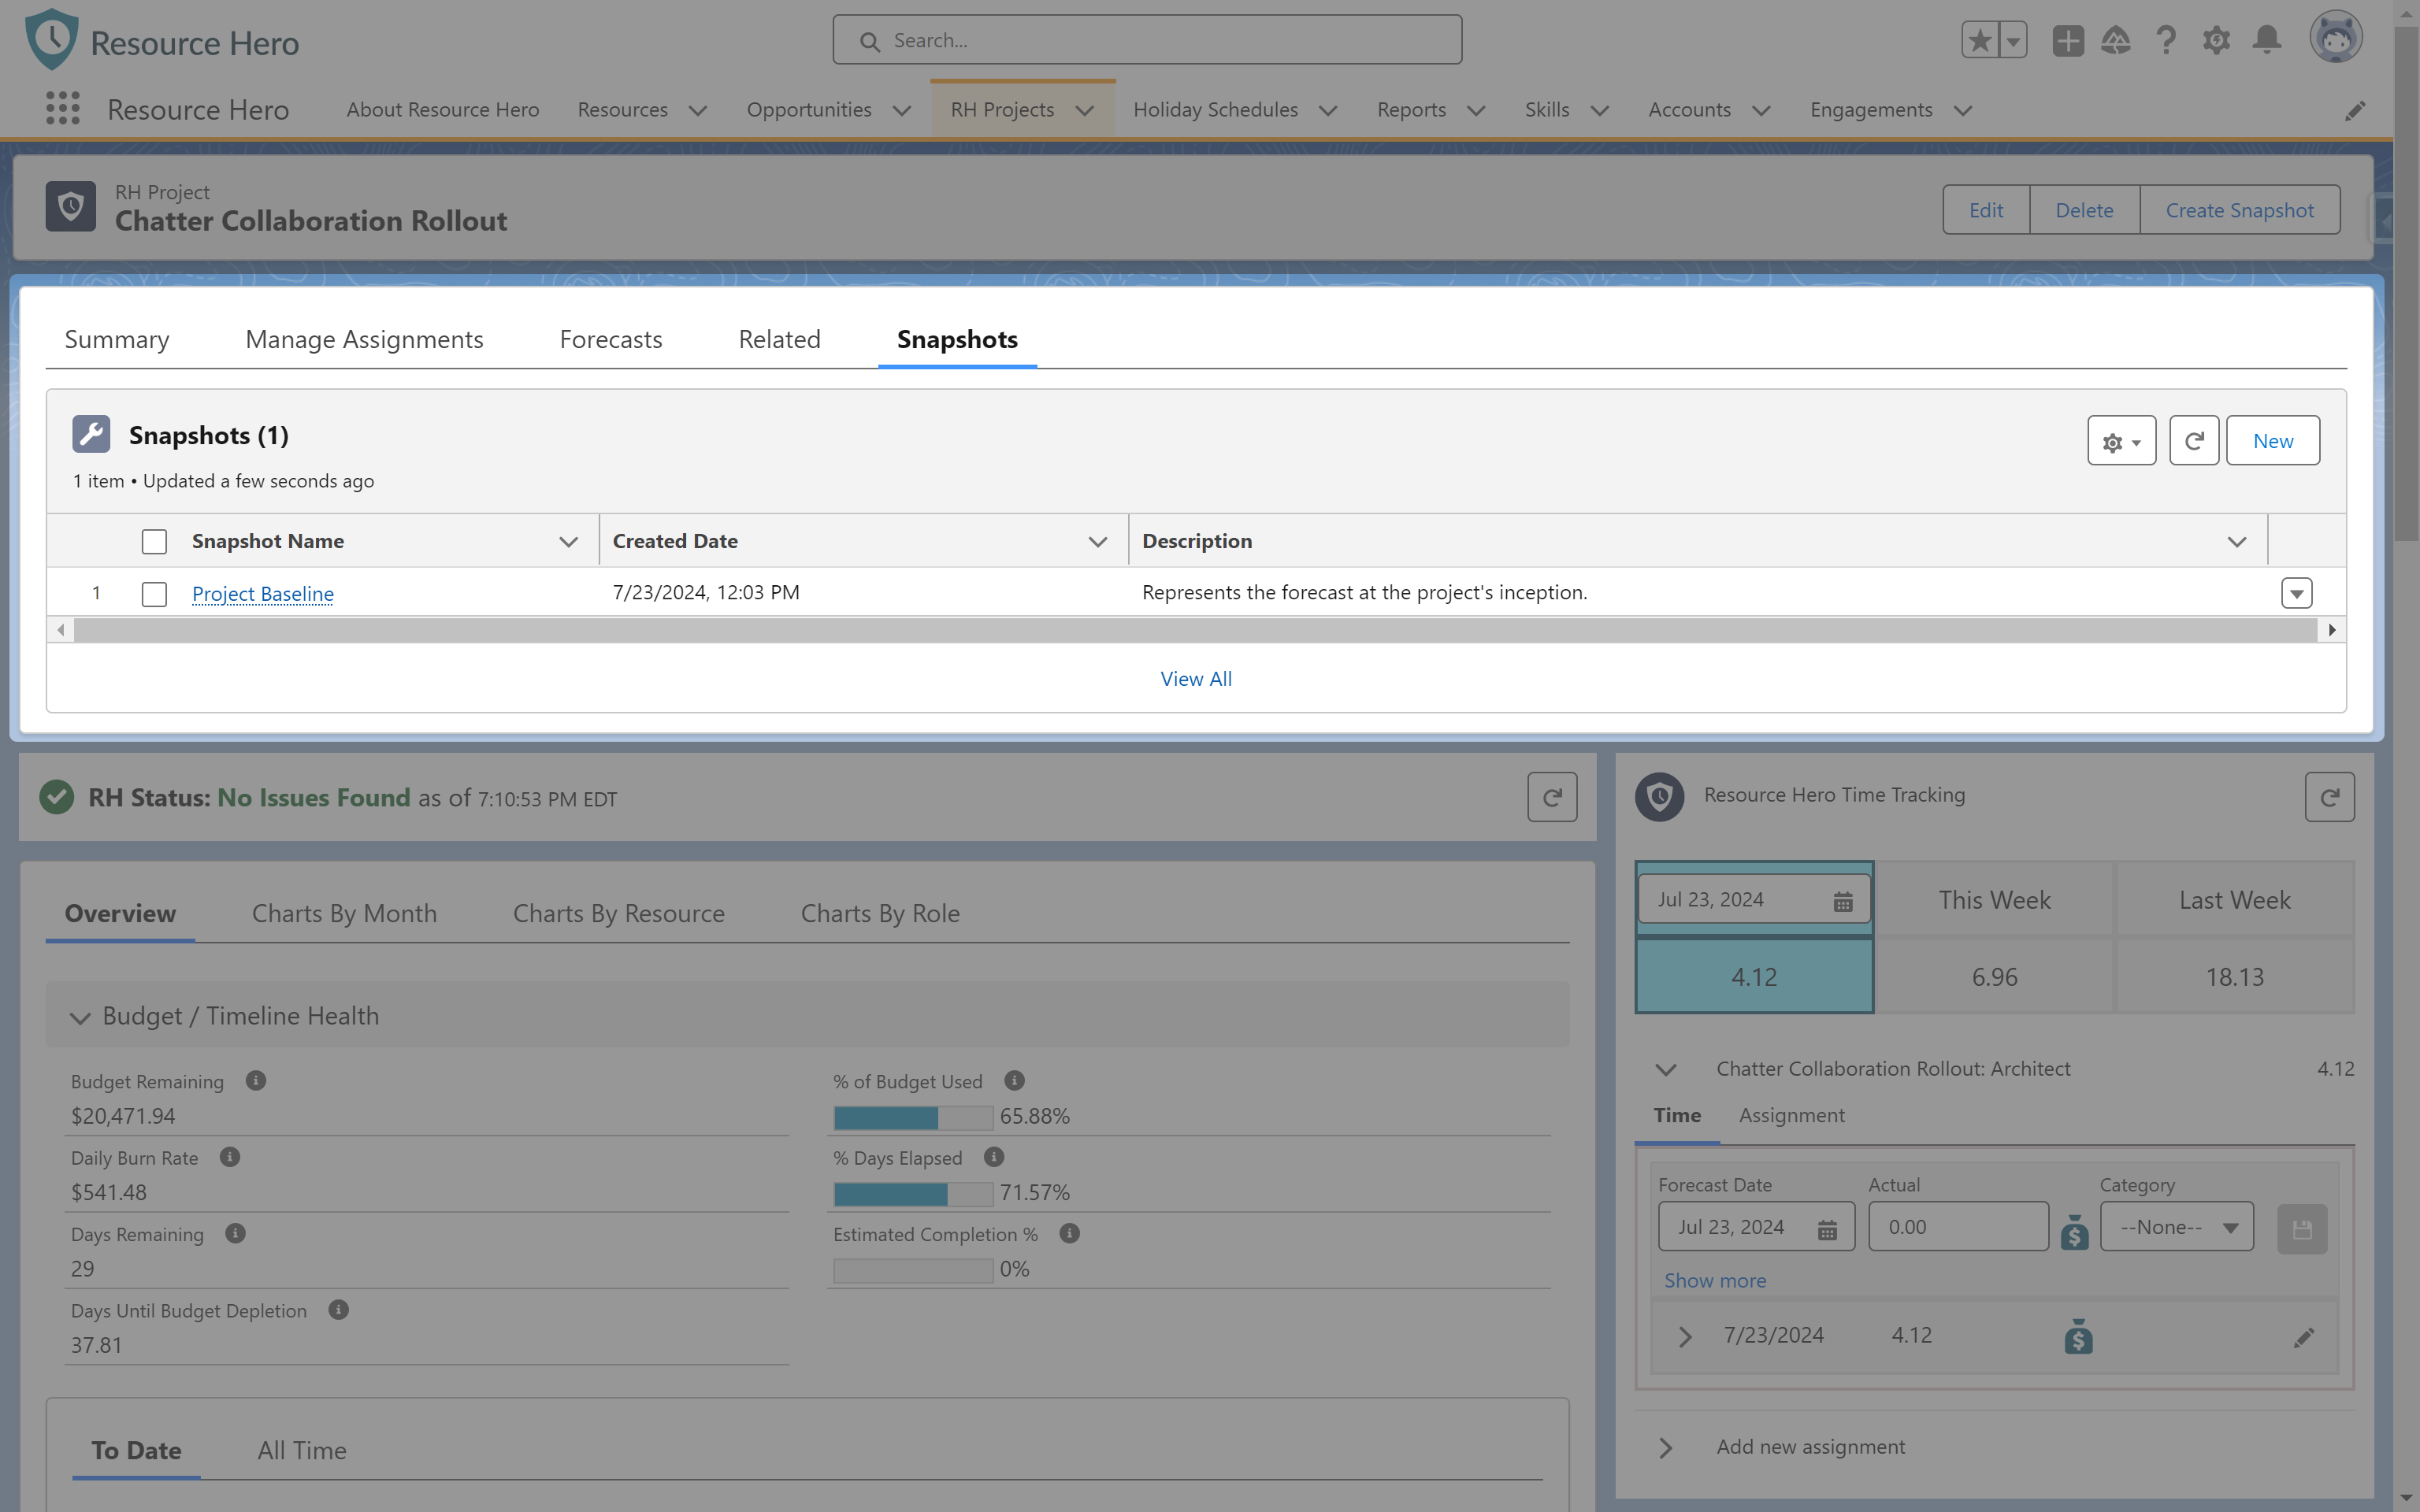Click the Create Snapshot button
2420x1512 pixels.
(2239, 210)
